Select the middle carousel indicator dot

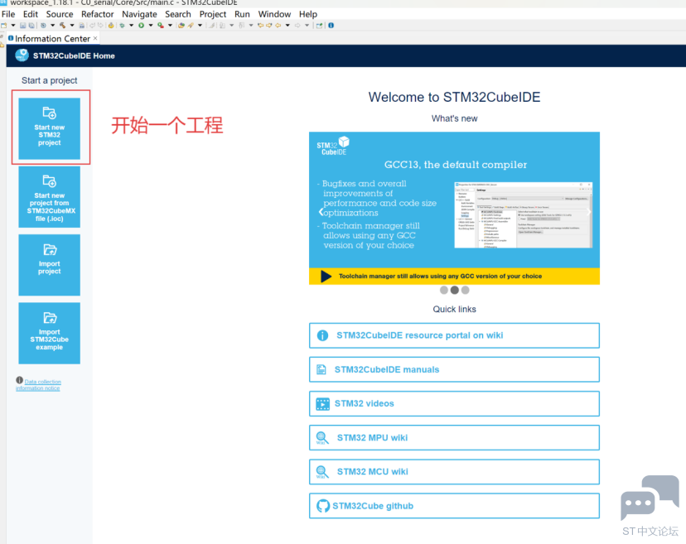pos(455,291)
